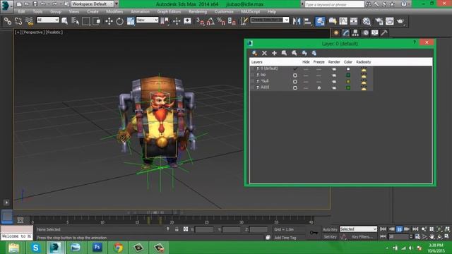Choose Rectangular Selection Region tool
The width and height of the screenshot is (452, 254).
tap(86, 21)
